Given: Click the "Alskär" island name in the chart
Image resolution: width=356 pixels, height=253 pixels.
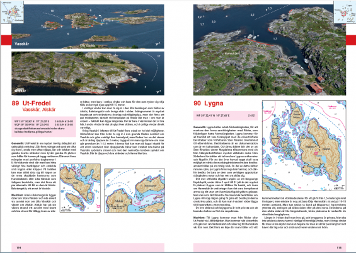Looking at the screenshot, I should [x=119, y=201].
